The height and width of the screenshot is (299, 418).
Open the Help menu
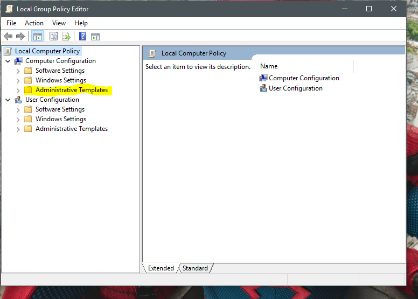click(x=81, y=23)
